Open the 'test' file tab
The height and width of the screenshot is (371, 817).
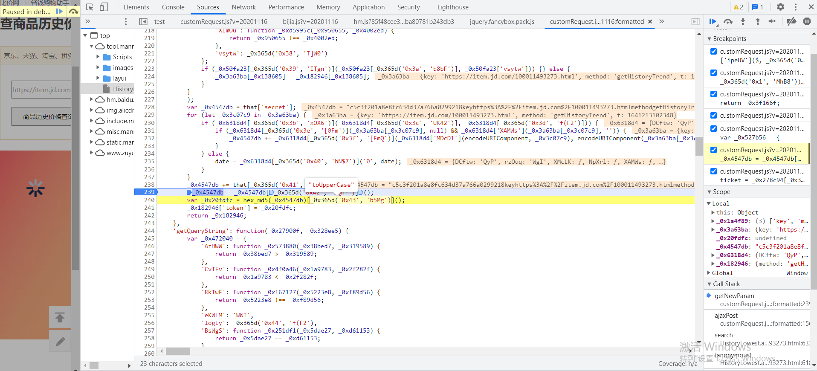[159, 21]
